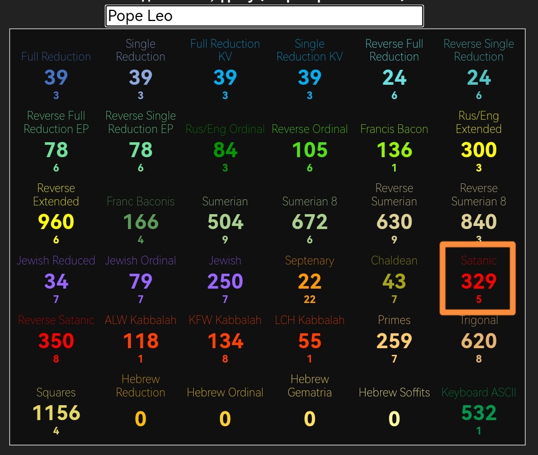The width and height of the screenshot is (538, 455).
Task: Click the Hebrew Gematria cipher label
Action: pyautogui.click(x=309, y=386)
